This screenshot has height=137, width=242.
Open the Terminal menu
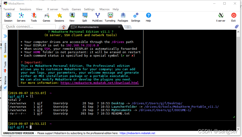click(9, 9)
